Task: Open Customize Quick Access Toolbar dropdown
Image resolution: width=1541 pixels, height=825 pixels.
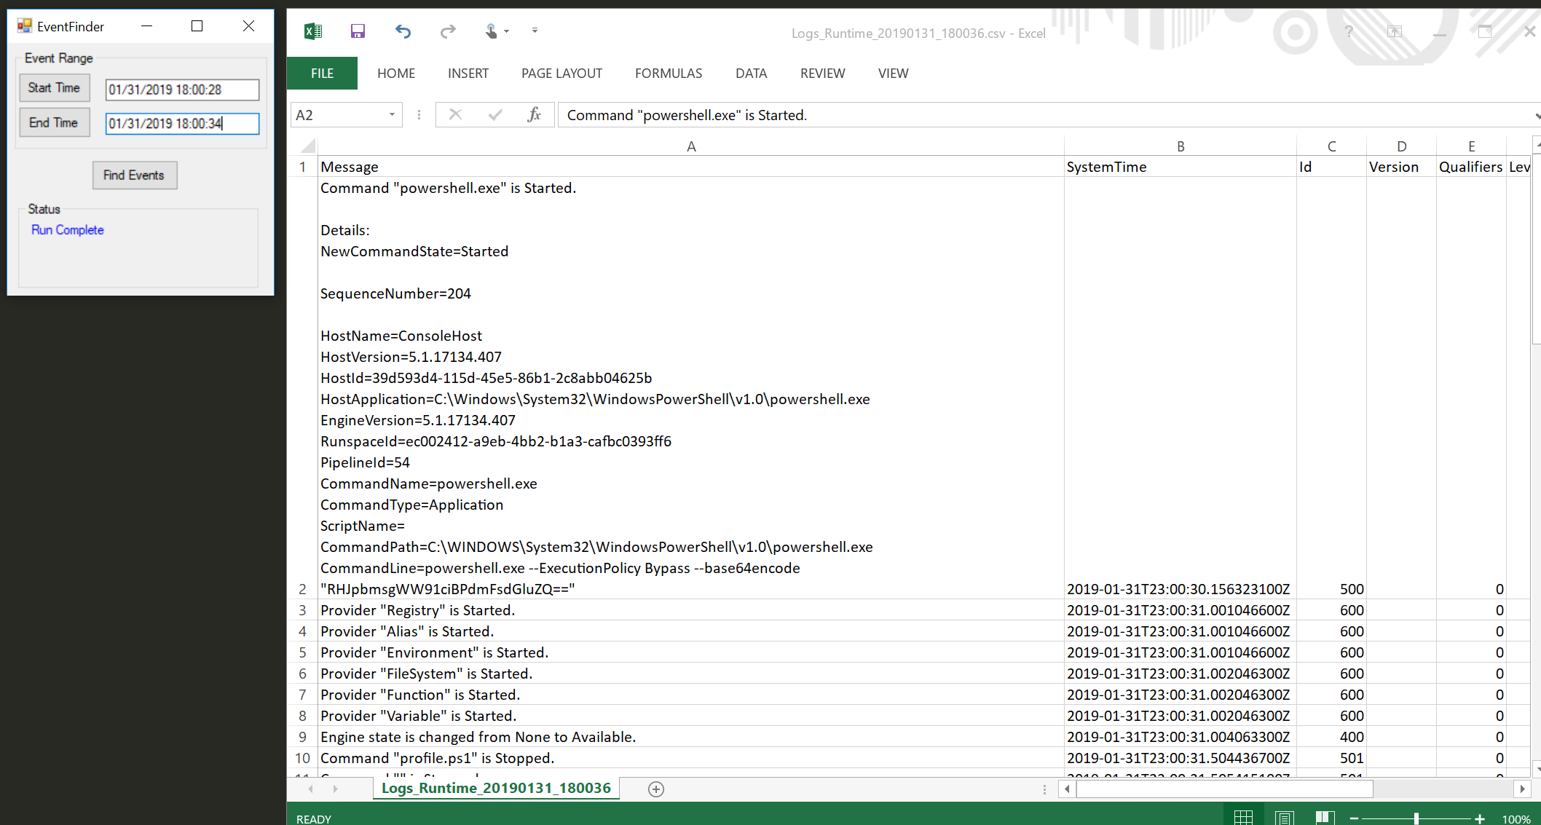Action: click(535, 31)
